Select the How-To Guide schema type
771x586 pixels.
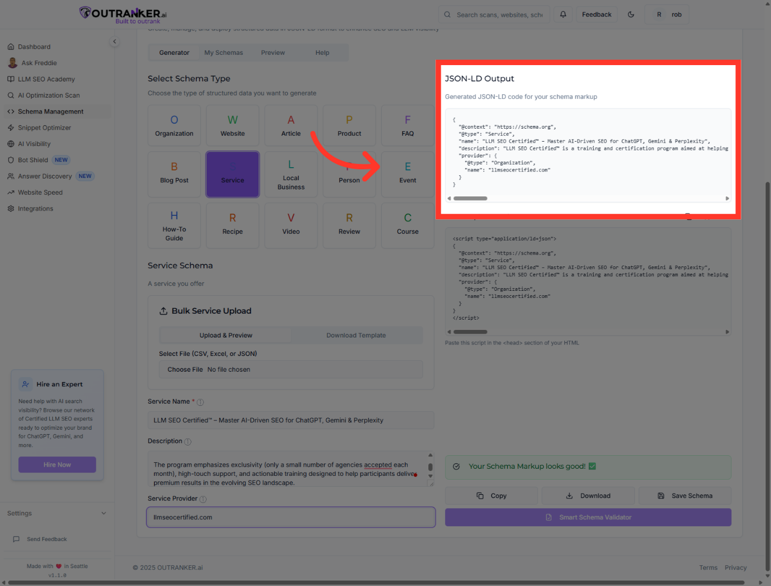pos(174,225)
